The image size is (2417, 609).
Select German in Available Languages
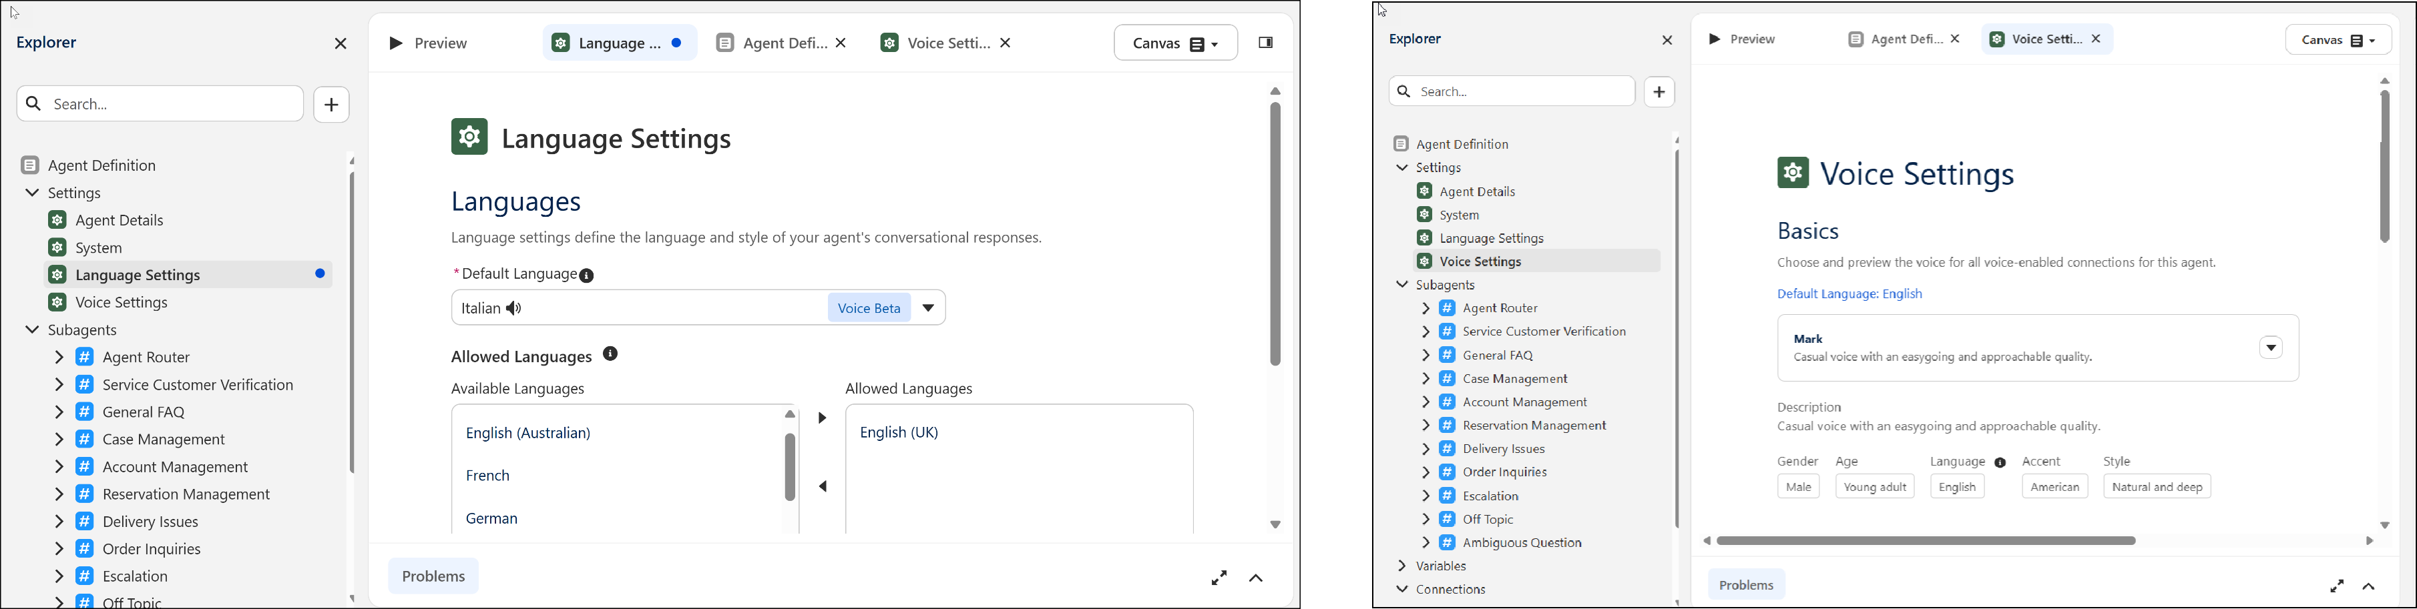coord(493,518)
